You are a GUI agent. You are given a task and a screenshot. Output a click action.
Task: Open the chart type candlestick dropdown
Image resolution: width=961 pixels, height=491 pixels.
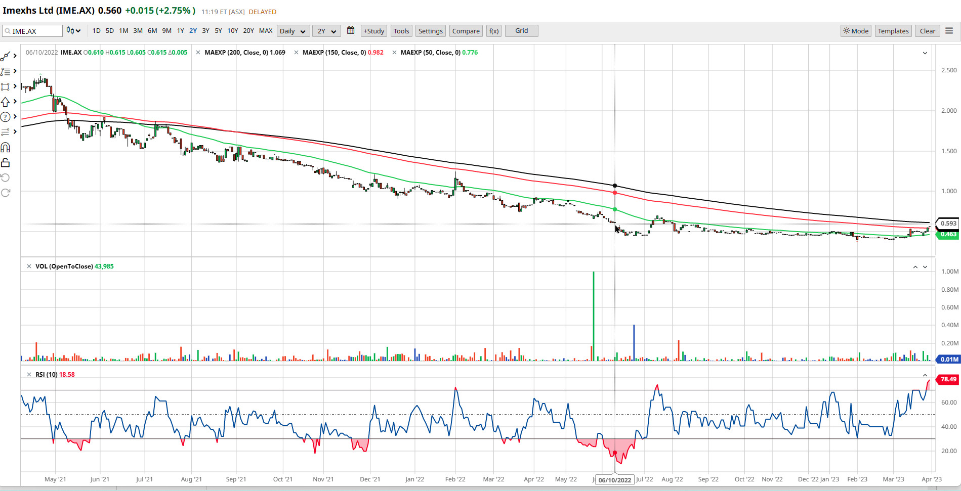74,31
